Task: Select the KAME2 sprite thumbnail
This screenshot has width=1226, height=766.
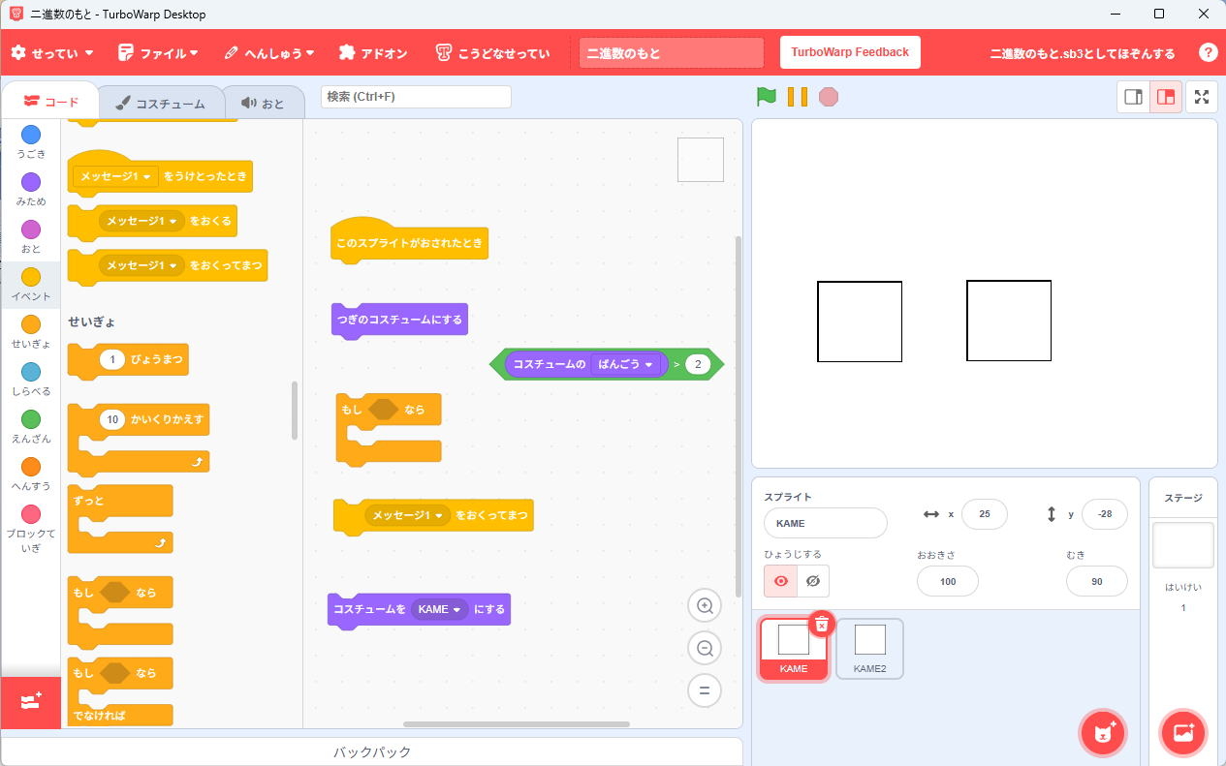Action: [x=869, y=649]
